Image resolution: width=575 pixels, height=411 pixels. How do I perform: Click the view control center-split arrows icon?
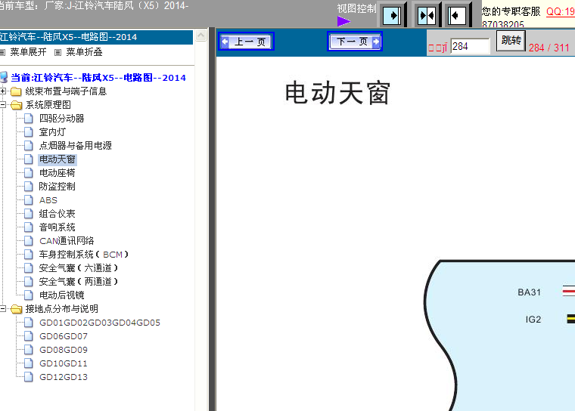(x=426, y=15)
